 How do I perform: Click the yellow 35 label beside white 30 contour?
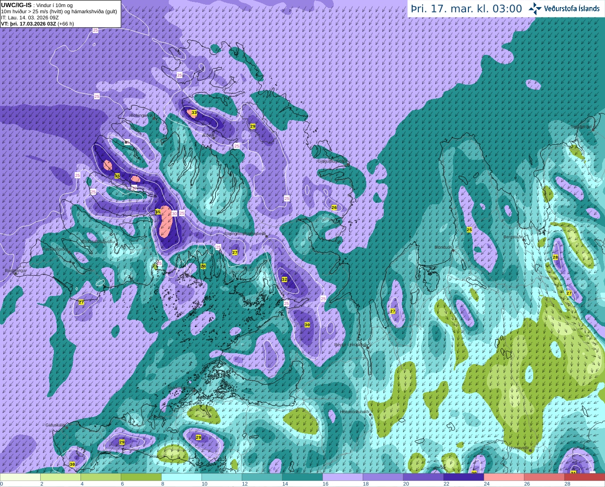click(157, 212)
